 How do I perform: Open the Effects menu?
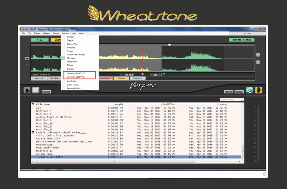37,33
